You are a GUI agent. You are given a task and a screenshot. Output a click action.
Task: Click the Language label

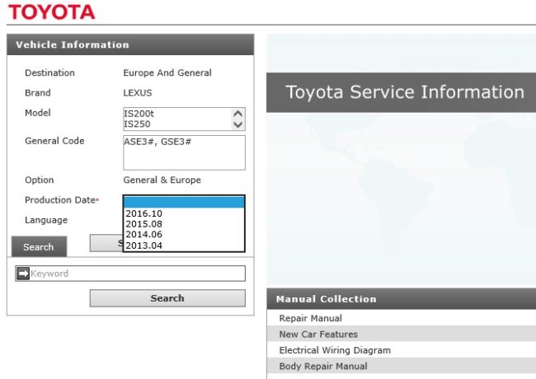point(46,220)
